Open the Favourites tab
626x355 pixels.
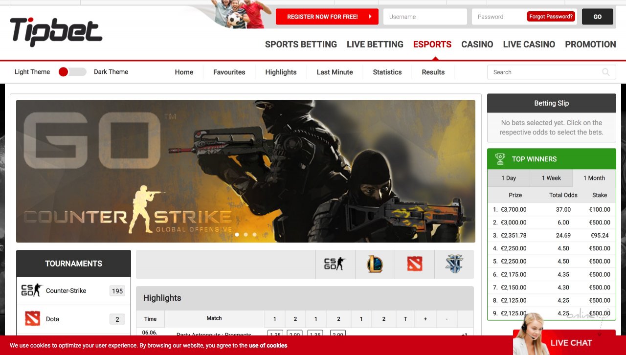229,72
